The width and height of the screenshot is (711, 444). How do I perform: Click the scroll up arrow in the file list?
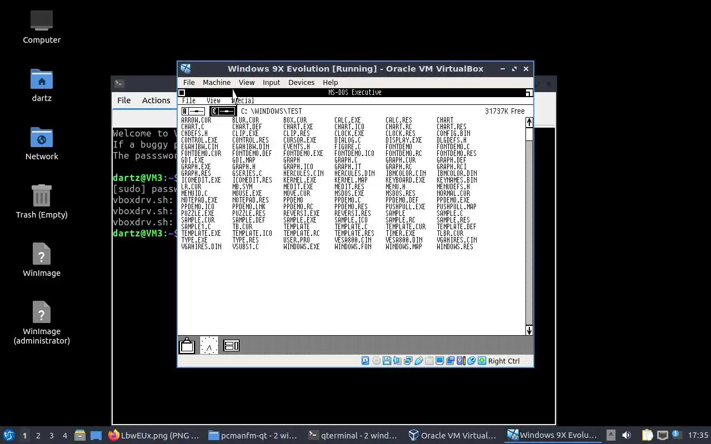click(529, 122)
